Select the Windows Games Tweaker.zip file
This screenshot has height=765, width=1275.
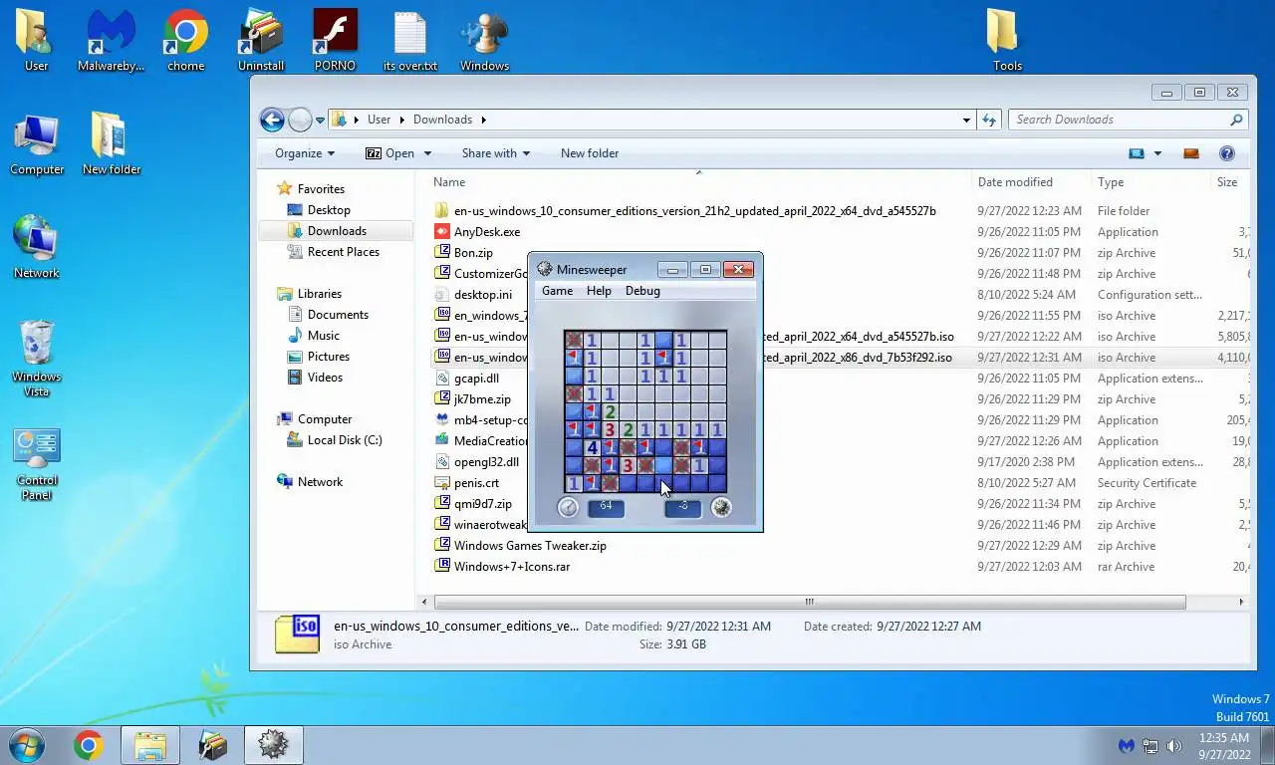click(x=530, y=546)
